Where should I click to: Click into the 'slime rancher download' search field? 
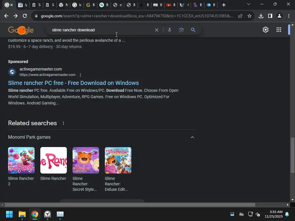tap(102, 30)
